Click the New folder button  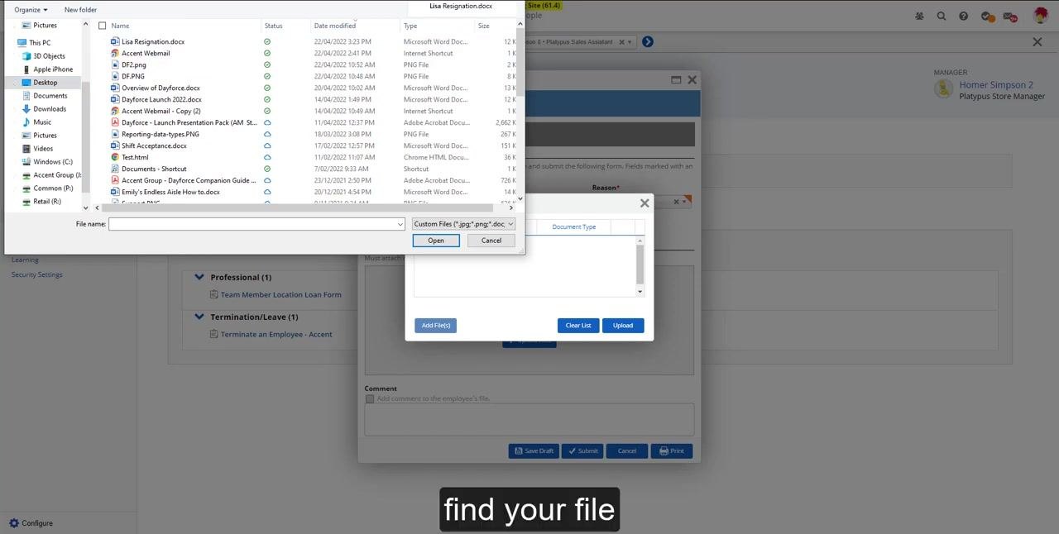click(x=80, y=10)
